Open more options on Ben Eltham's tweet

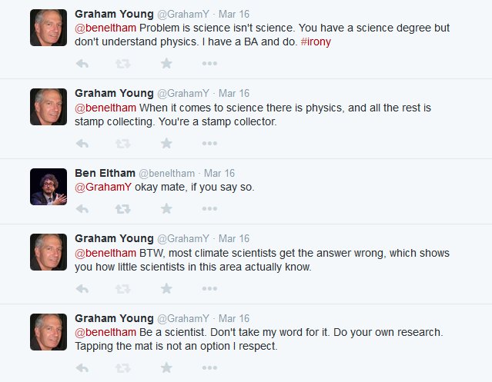pos(209,208)
